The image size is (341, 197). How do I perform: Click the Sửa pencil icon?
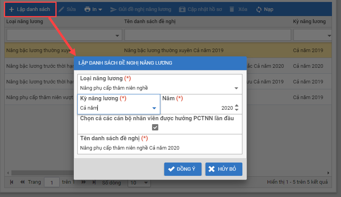coord(61,9)
